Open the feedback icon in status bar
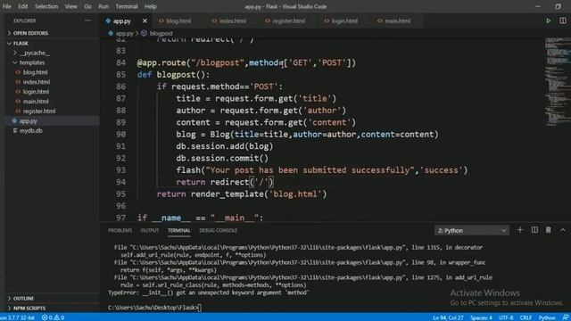 [x=565, y=317]
